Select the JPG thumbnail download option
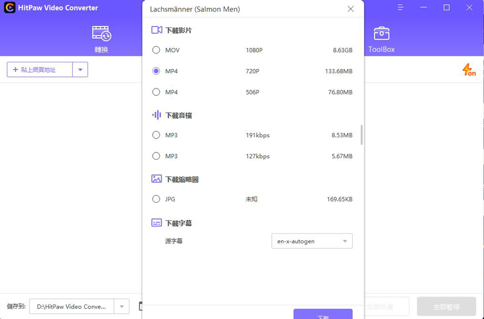This screenshot has width=484, height=319. click(156, 199)
